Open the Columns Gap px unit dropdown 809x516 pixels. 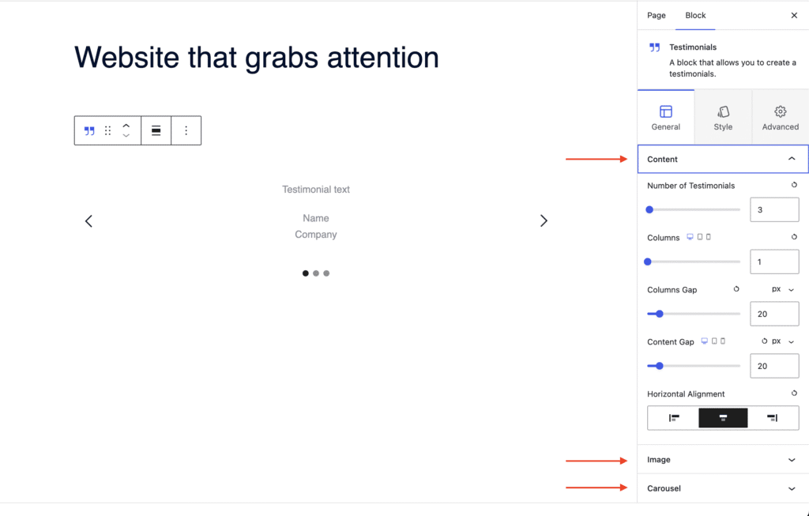(x=783, y=289)
